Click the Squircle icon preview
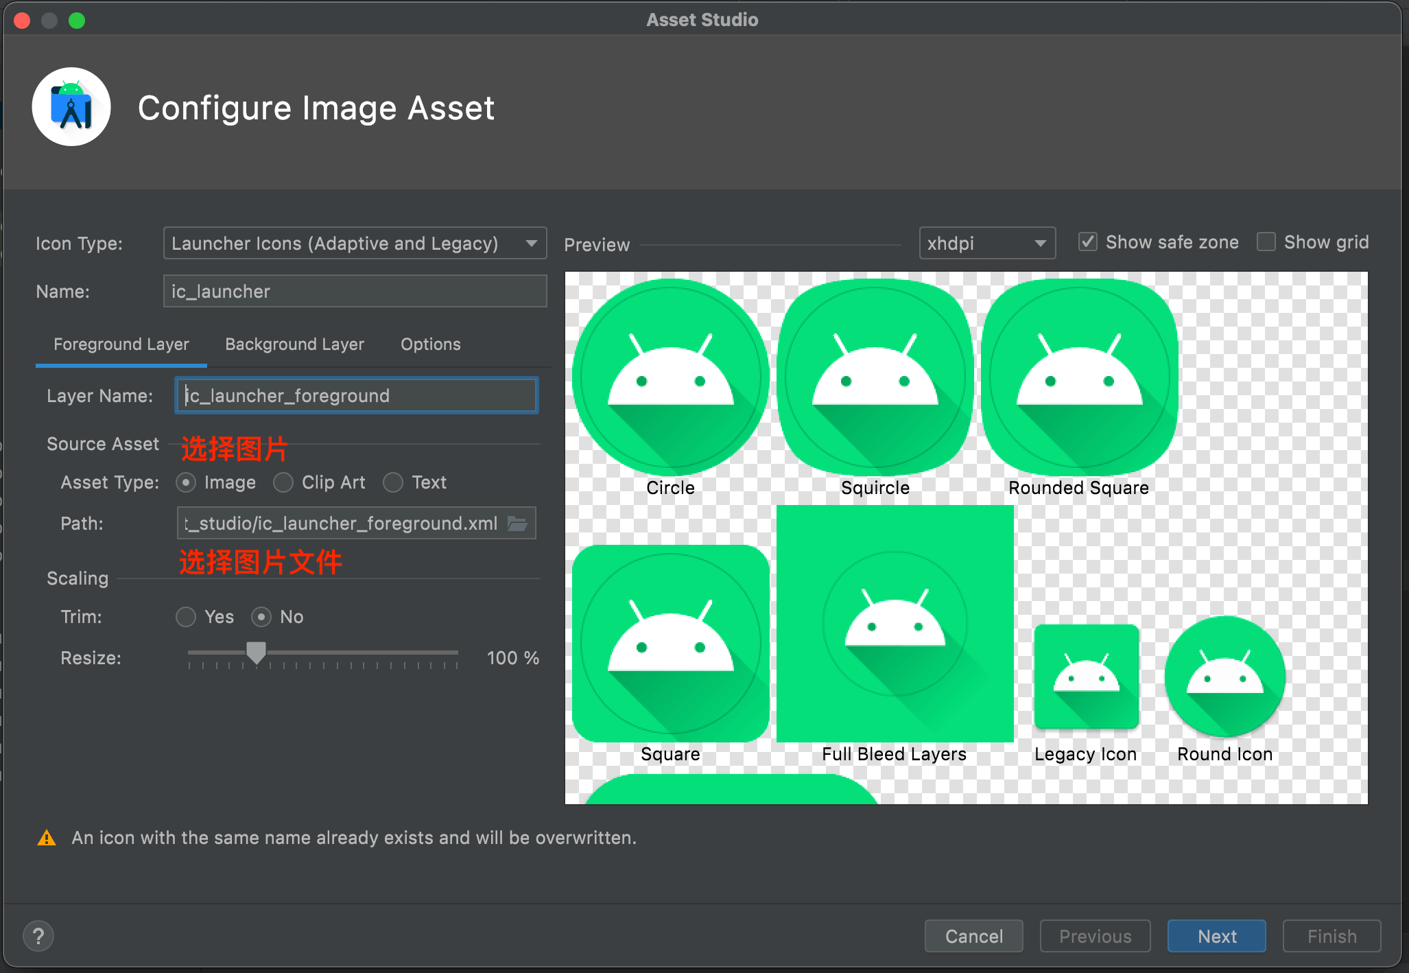Viewport: 1409px width, 973px height. coord(875,377)
